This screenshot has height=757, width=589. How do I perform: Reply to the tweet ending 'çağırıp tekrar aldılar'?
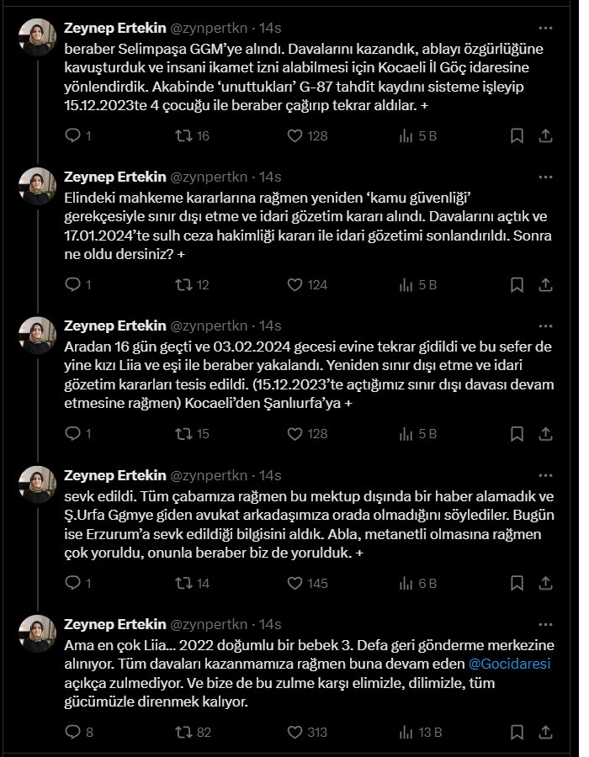pyautogui.click(x=72, y=135)
